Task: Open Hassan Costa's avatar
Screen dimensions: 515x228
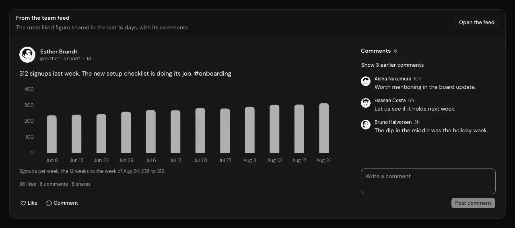Action: click(366, 103)
